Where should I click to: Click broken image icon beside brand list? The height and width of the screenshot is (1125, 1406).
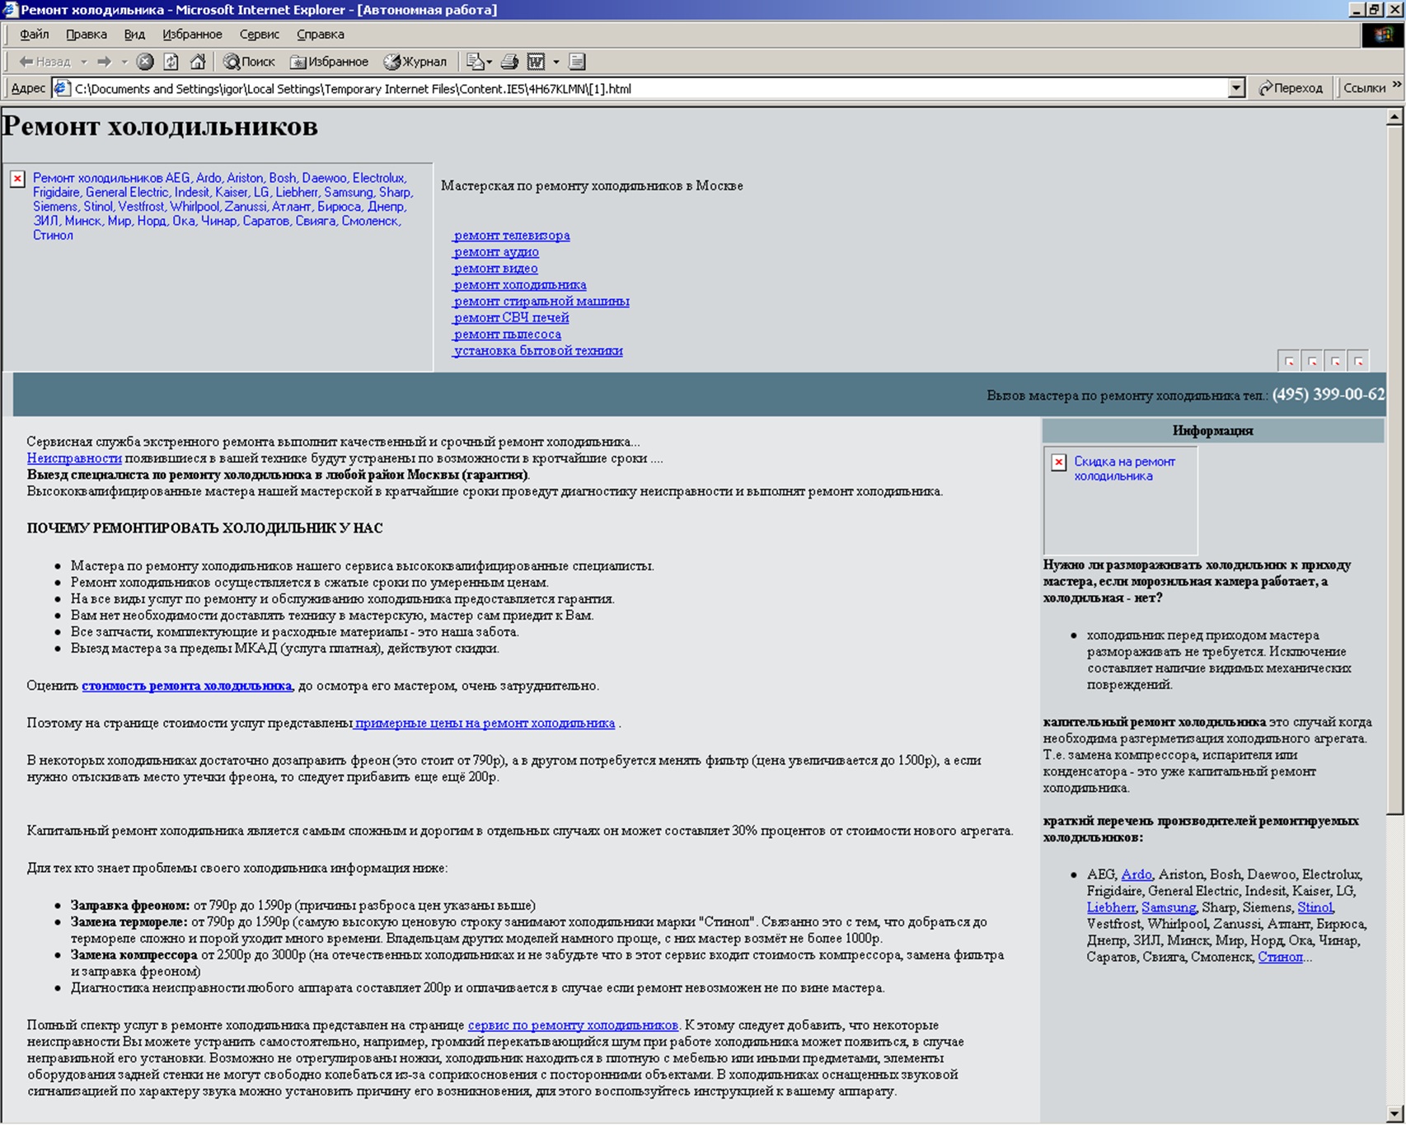17,179
